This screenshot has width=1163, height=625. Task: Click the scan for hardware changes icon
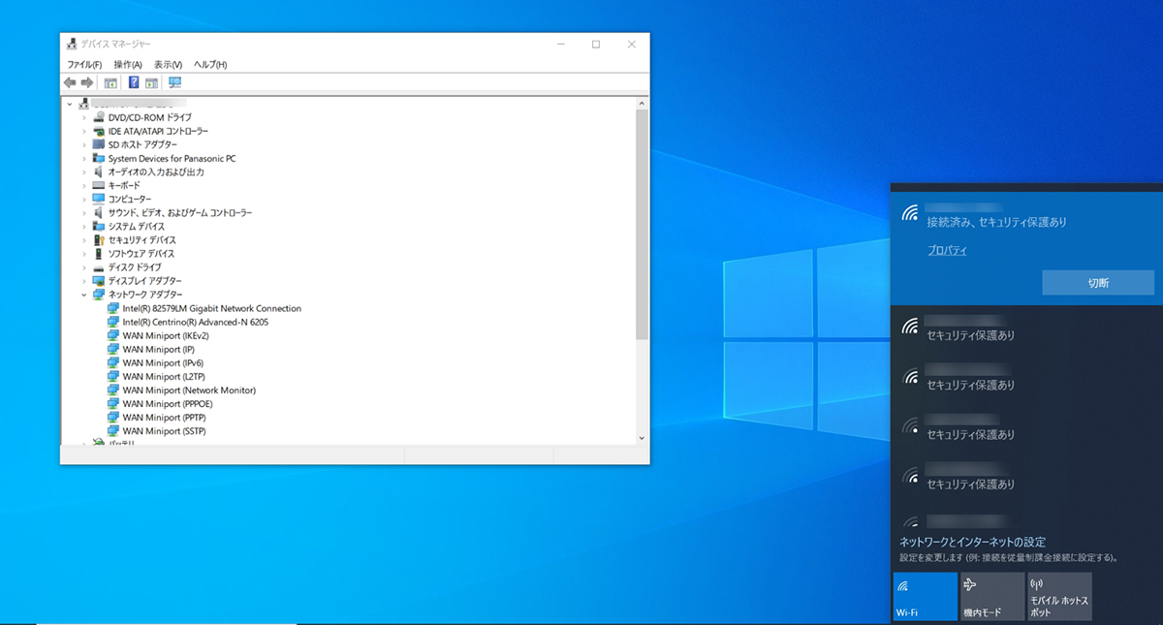click(175, 83)
